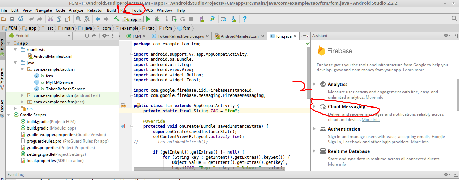
Task: Click More info link under Authentication
Action: pos(419,142)
